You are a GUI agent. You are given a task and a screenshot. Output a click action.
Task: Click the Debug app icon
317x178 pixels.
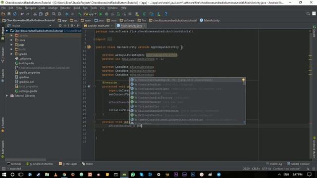coord(106,14)
